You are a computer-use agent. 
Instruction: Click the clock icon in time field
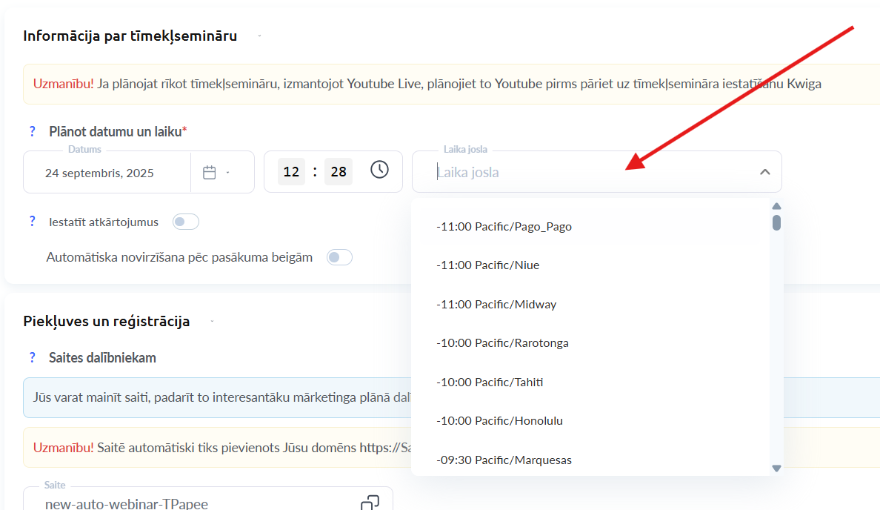coord(379,170)
